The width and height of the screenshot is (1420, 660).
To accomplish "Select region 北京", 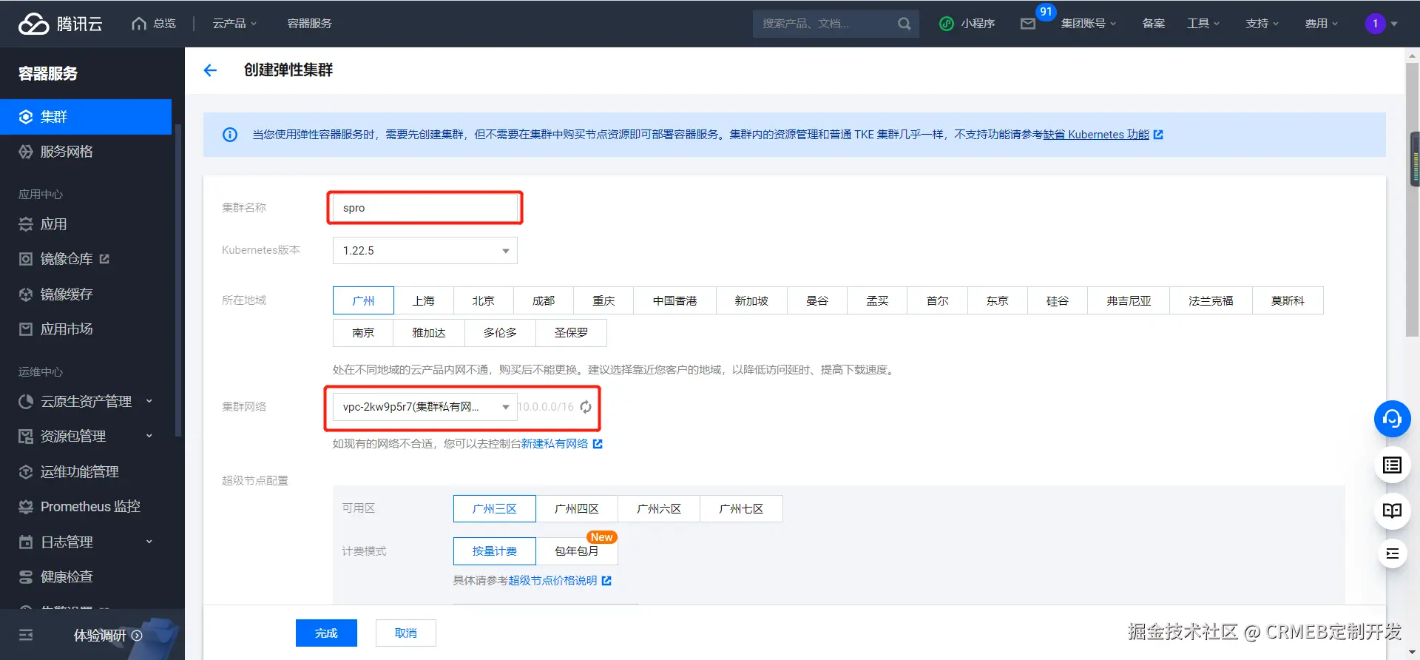I will (483, 301).
